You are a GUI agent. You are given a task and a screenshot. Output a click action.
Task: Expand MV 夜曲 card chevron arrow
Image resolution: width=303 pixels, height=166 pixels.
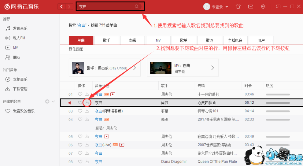click(x=212, y=68)
